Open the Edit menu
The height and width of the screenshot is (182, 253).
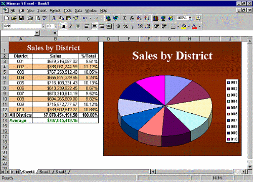pyautogui.click(x=21, y=11)
